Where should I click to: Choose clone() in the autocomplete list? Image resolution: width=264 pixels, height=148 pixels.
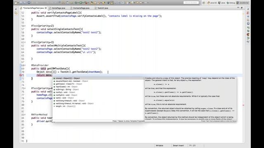tap(98, 79)
